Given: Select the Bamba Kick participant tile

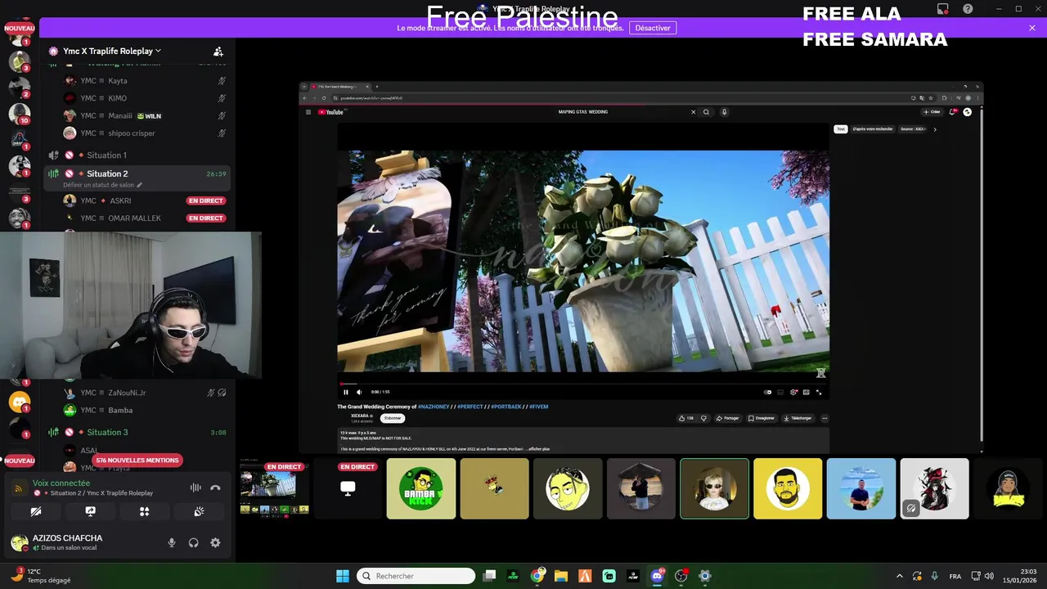Looking at the screenshot, I should [421, 488].
